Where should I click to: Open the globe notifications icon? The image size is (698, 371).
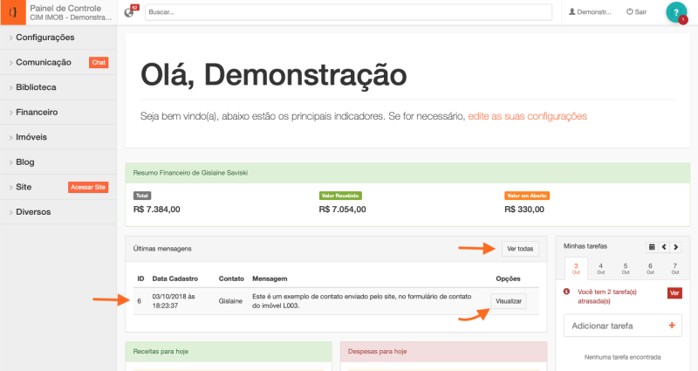tap(130, 12)
